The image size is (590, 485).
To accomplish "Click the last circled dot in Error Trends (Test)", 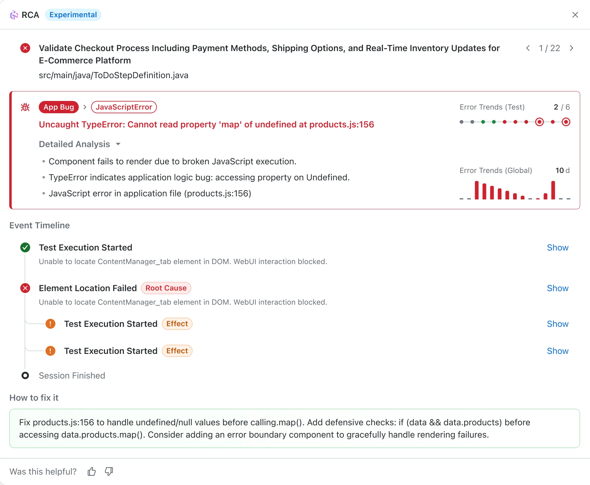I will (x=566, y=122).
